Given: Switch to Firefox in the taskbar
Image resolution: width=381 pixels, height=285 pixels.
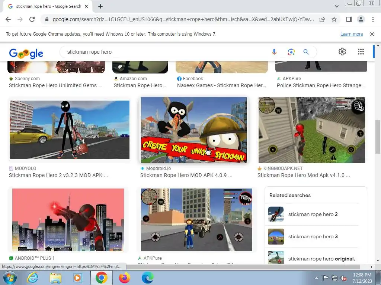Looking at the screenshot, I should point(124,278).
